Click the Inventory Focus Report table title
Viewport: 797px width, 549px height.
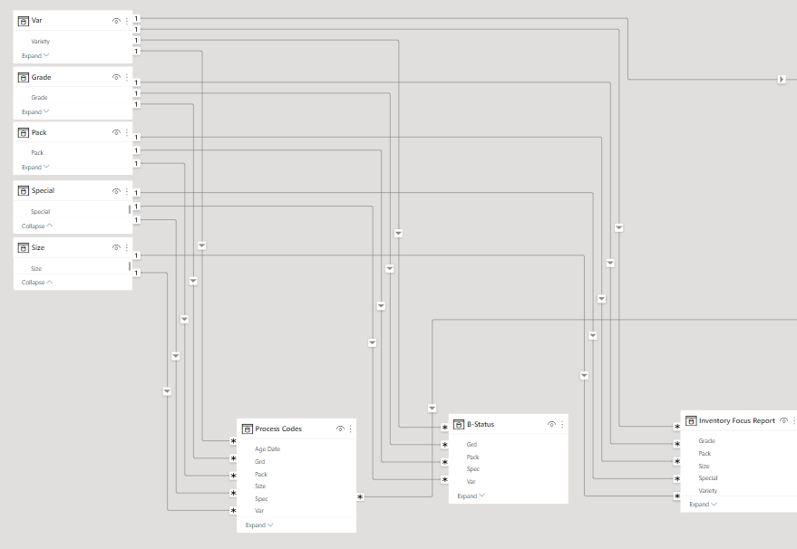pos(736,420)
